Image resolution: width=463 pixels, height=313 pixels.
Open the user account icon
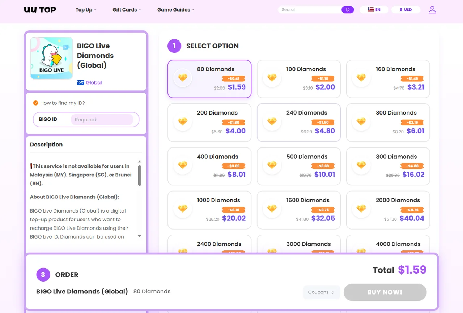pos(432,10)
